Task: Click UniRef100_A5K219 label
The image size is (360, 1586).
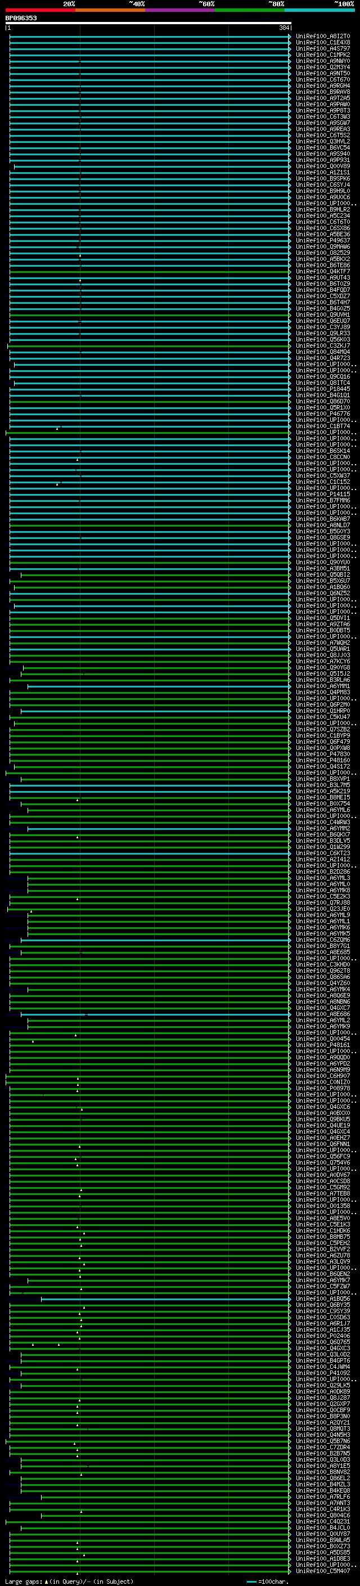Action: (x=323, y=792)
